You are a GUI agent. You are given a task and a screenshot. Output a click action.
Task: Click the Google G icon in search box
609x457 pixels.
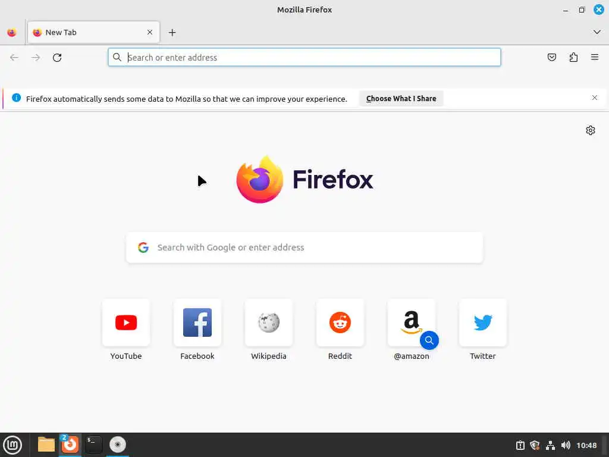pos(143,248)
